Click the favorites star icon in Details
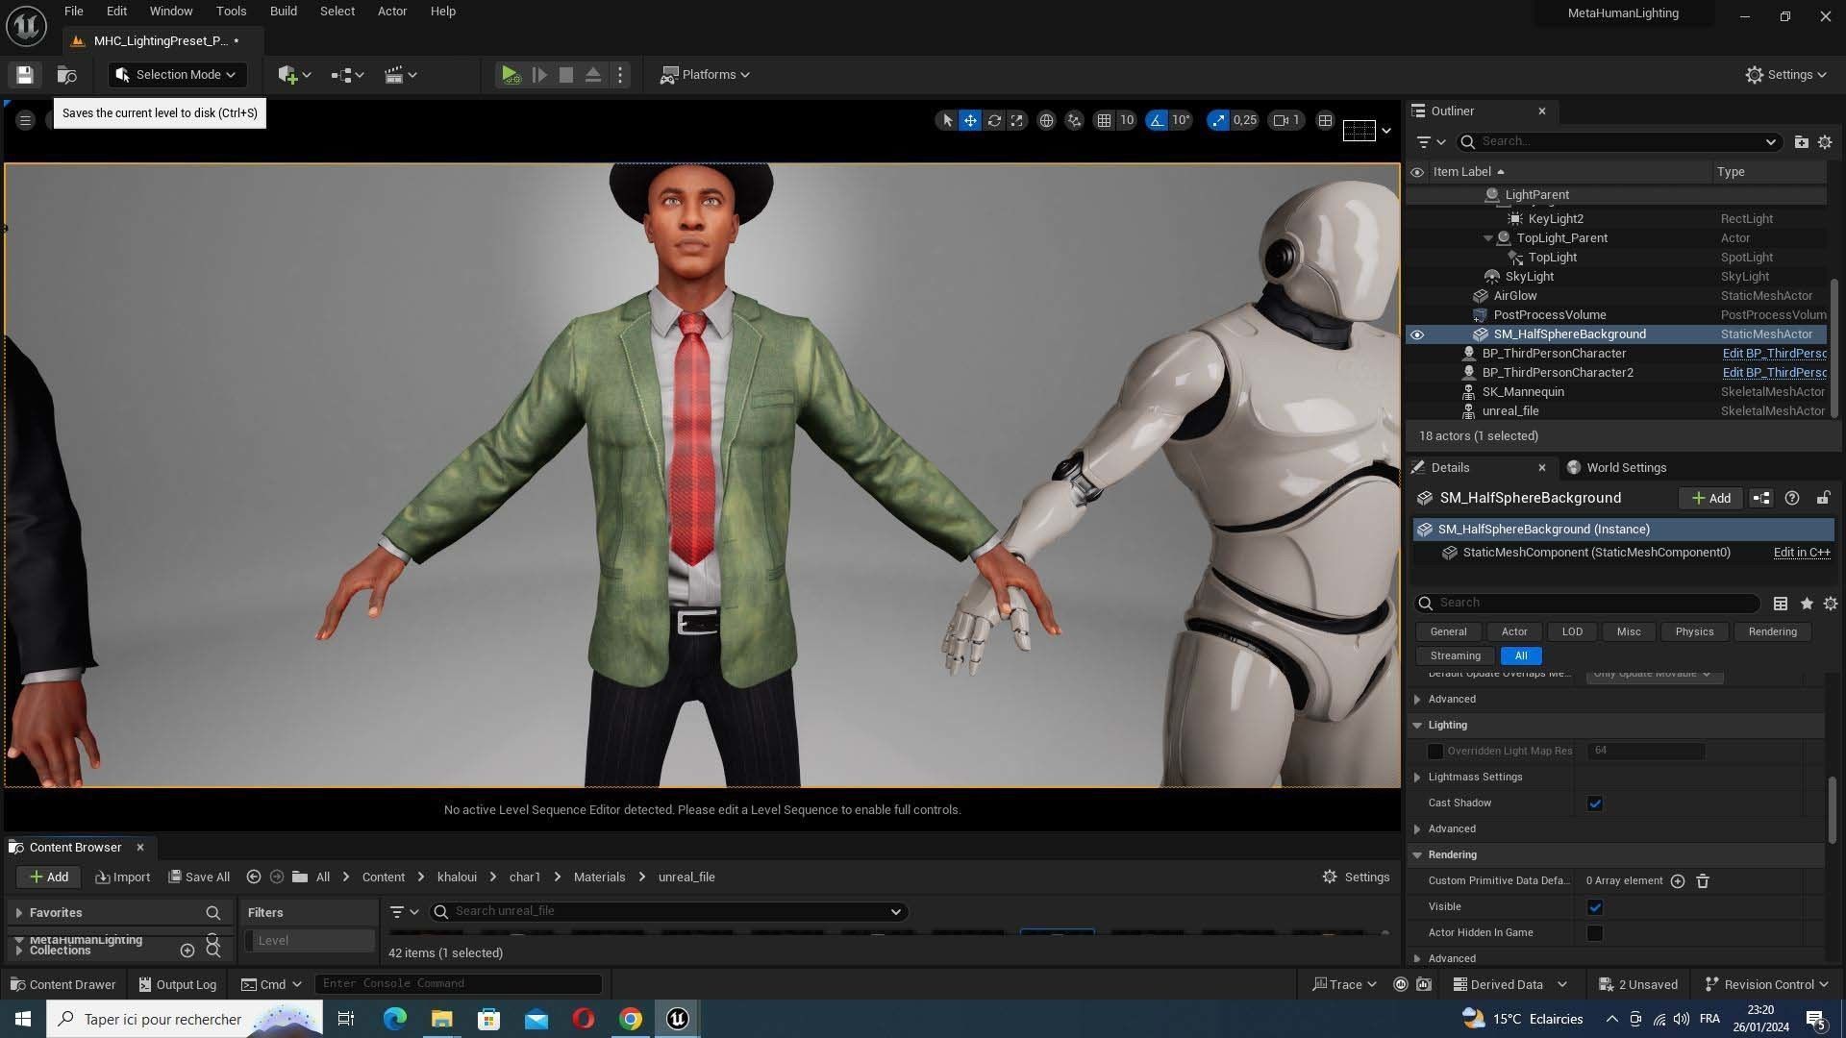The image size is (1846, 1038). pos(1807,604)
